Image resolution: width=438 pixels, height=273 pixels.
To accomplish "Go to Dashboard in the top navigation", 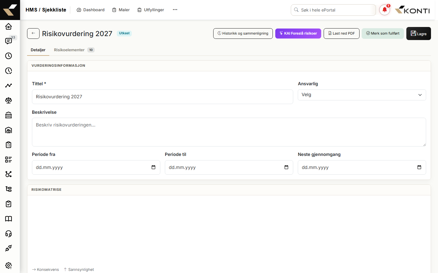I will point(91,10).
